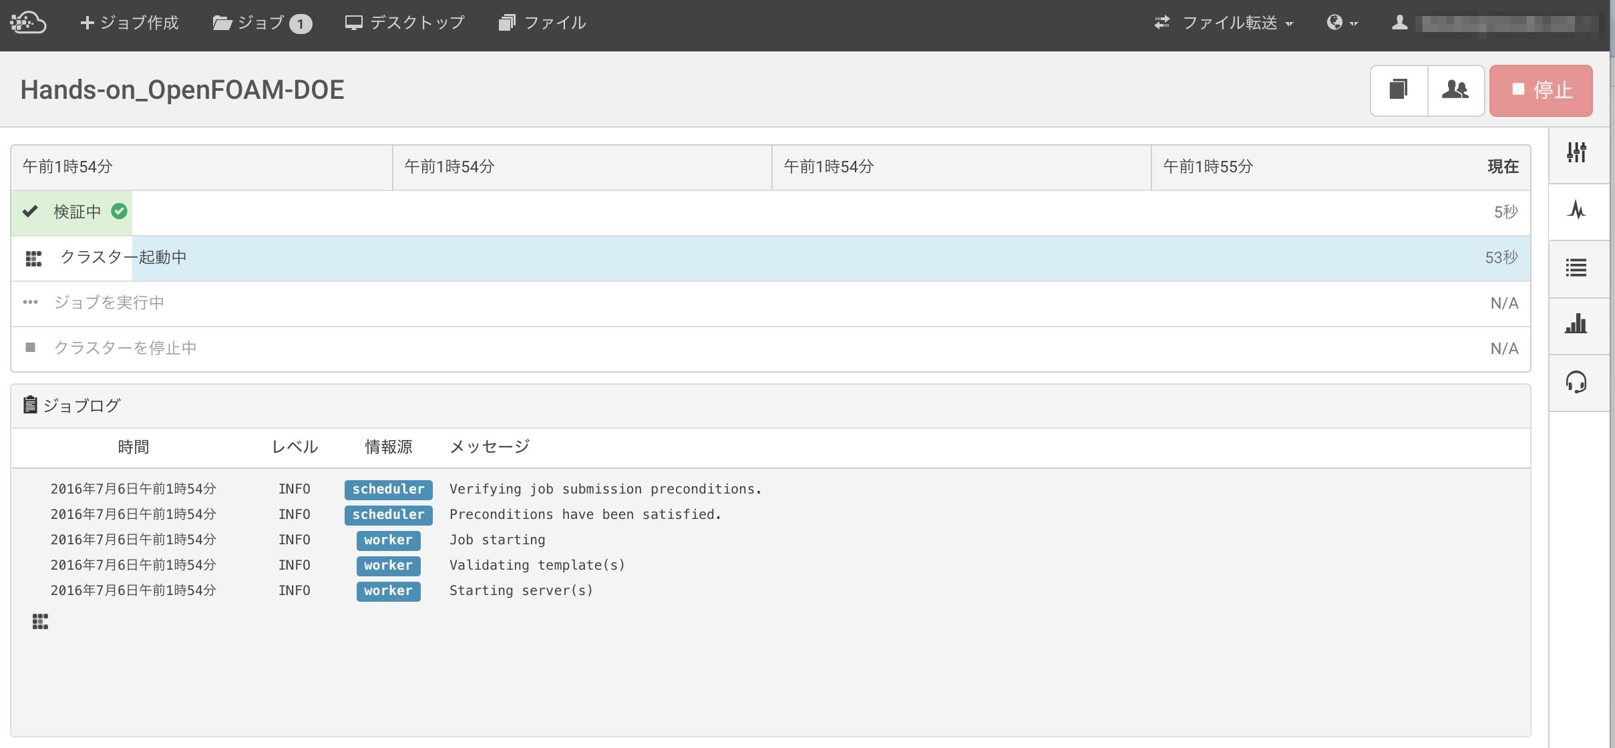Viewport: 1615px width, 748px height.
Task: Open the ファイル menu item
Action: (x=542, y=23)
